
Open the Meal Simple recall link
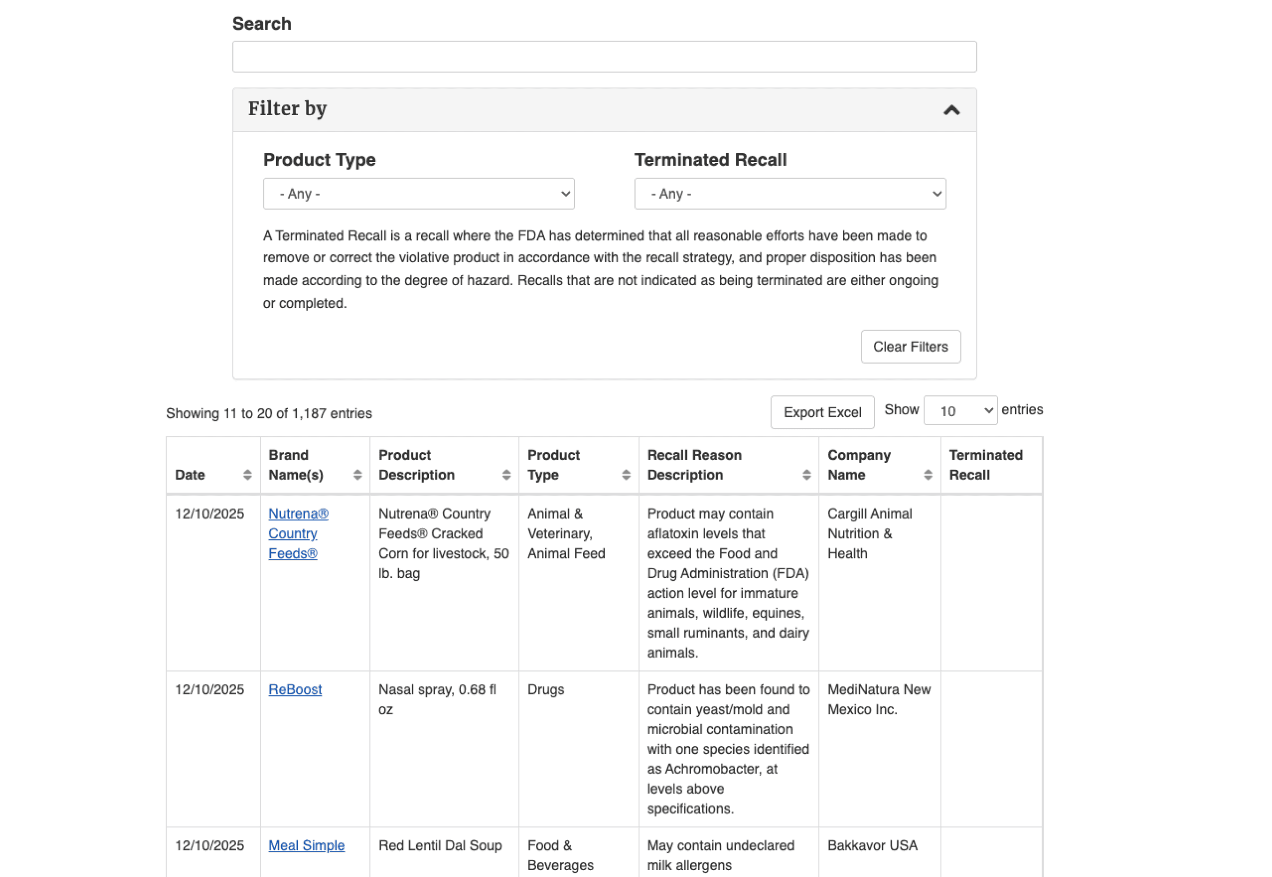(306, 845)
